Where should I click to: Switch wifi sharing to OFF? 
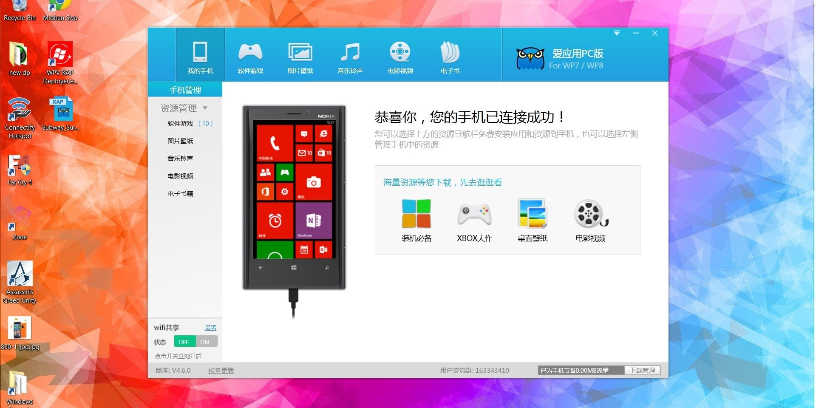click(x=184, y=342)
